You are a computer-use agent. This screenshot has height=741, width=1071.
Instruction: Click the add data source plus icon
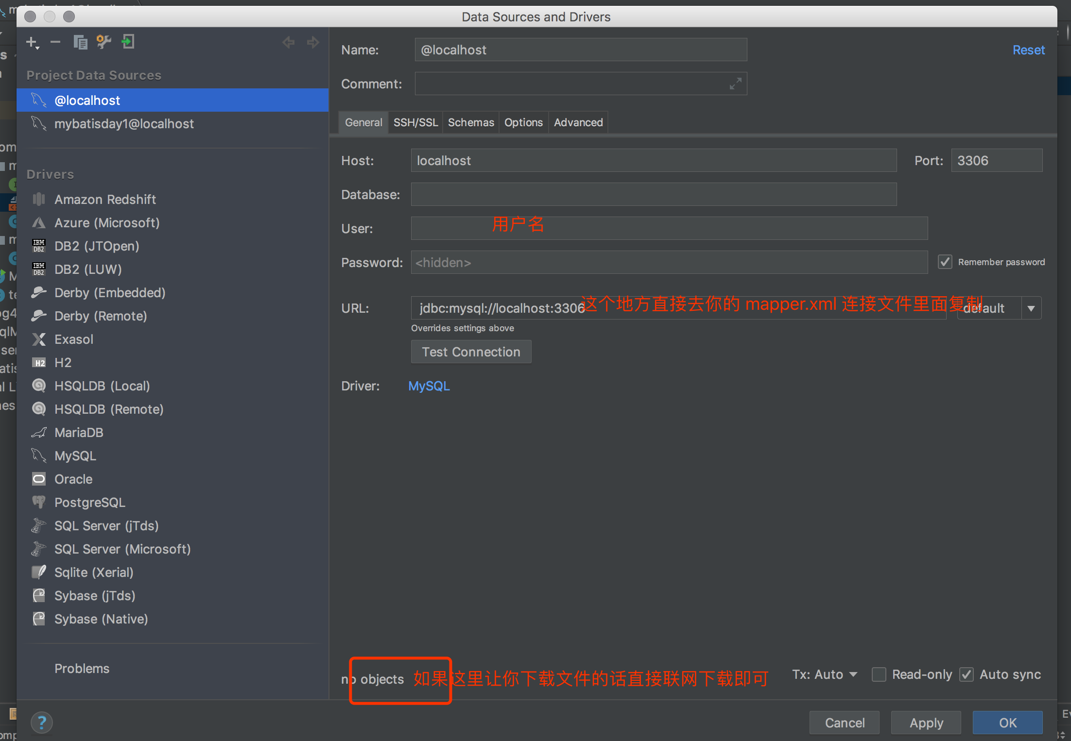pyautogui.click(x=31, y=42)
